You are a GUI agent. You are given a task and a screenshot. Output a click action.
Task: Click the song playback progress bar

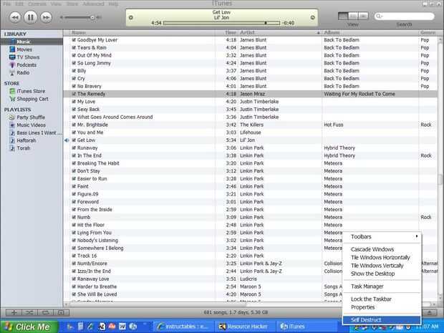tap(221, 23)
